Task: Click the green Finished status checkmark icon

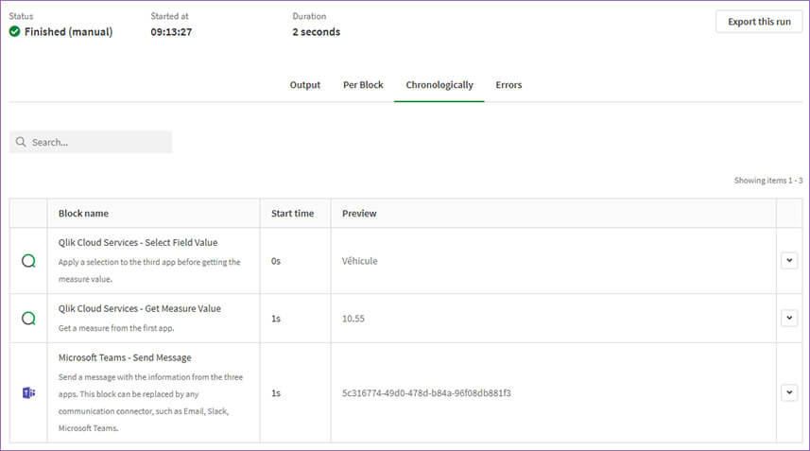Action: pyautogui.click(x=14, y=31)
